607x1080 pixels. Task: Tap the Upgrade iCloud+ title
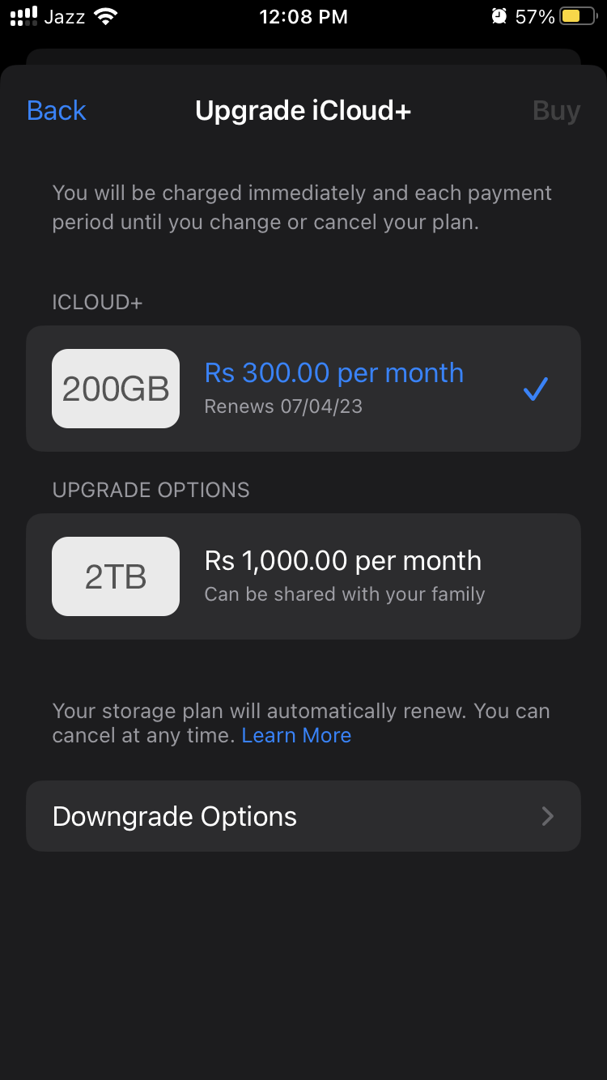[303, 110]
